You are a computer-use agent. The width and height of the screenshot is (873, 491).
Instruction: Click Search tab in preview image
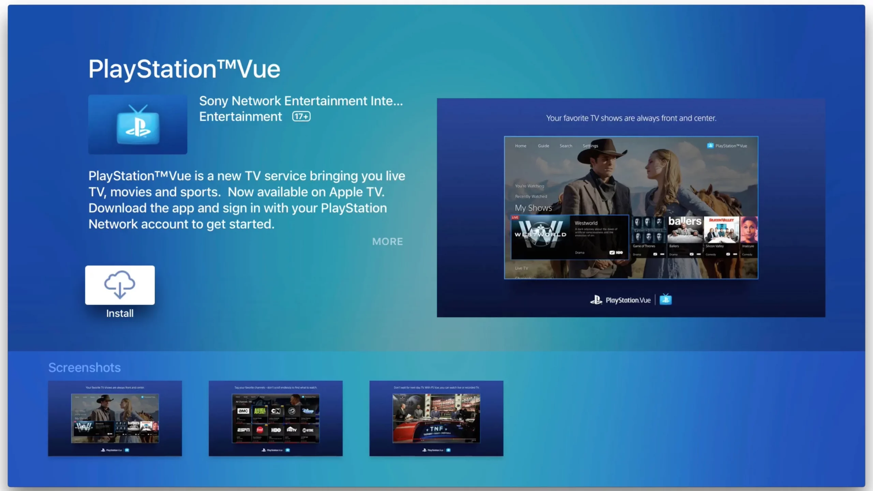tap(566, 146)
